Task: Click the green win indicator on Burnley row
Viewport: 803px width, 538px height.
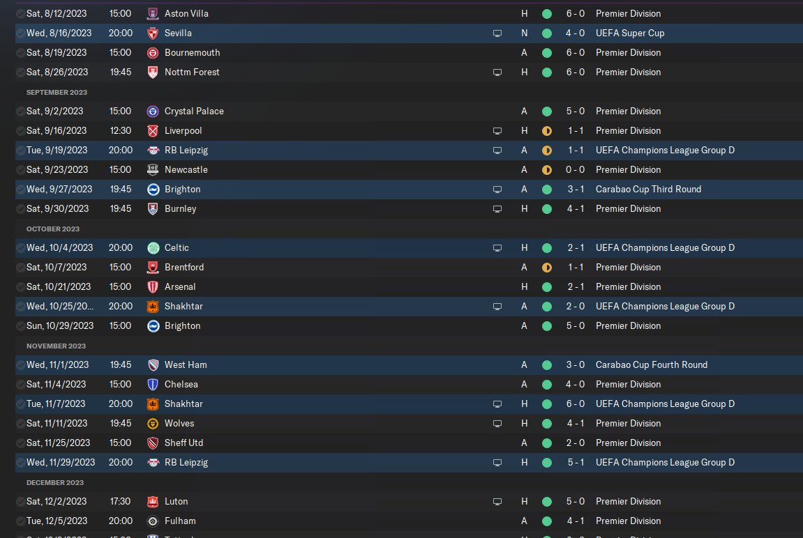Action: (547, 208)
